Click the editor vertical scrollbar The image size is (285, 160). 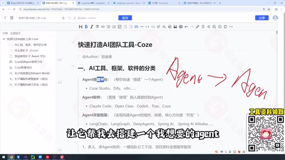(x=277, y=32)
